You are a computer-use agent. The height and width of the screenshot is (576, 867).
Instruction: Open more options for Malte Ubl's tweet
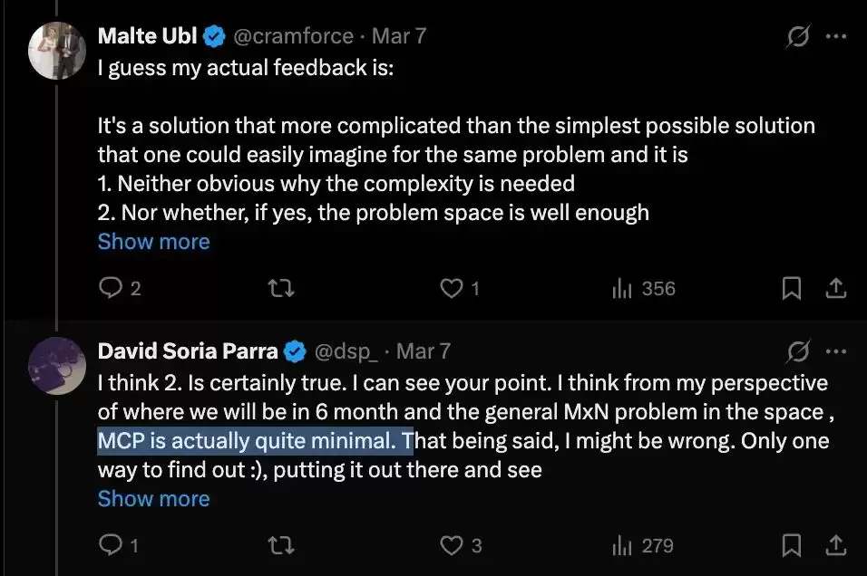click(x=836, y=36)
